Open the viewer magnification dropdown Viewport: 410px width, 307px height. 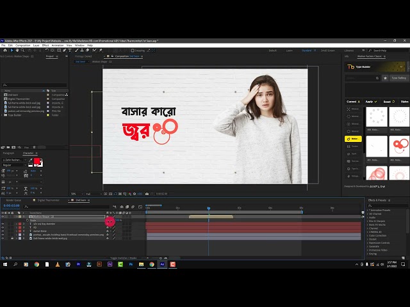point(77,194)
